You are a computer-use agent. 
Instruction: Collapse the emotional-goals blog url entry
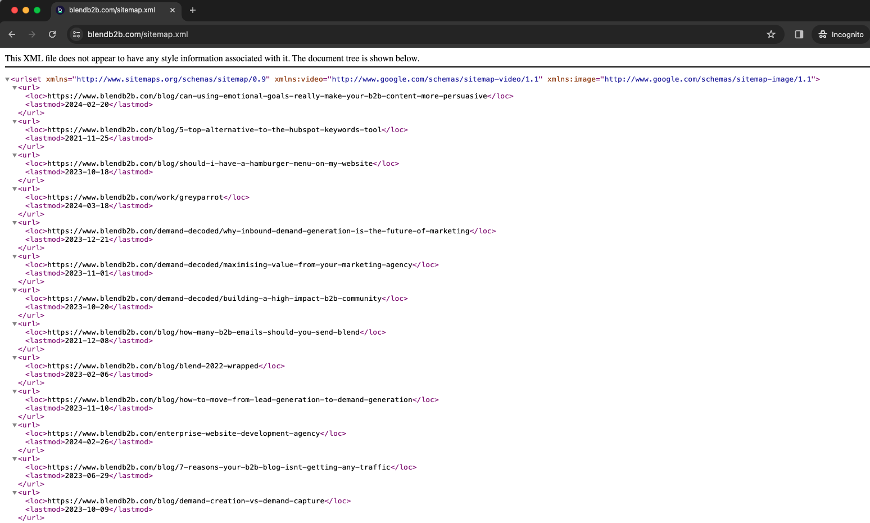click(x=14, y=87)
